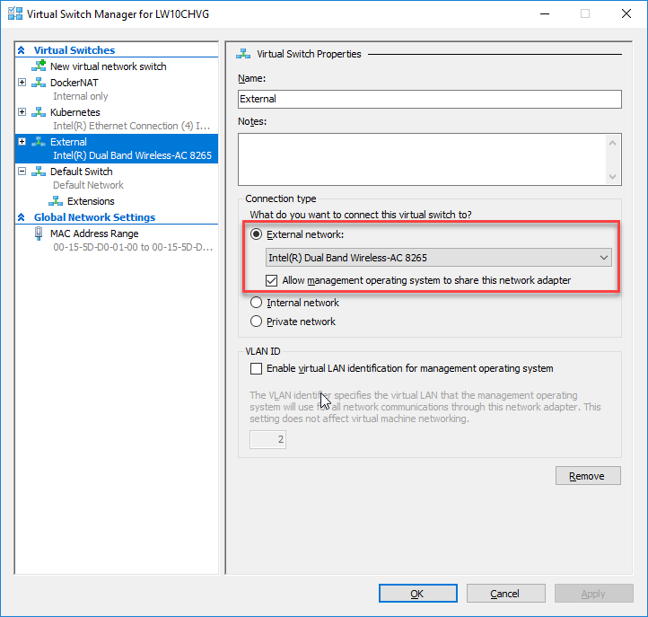Click the Virtual Switches section header
Viewport: 648px width, 617px height.
[x=74, y=50]
